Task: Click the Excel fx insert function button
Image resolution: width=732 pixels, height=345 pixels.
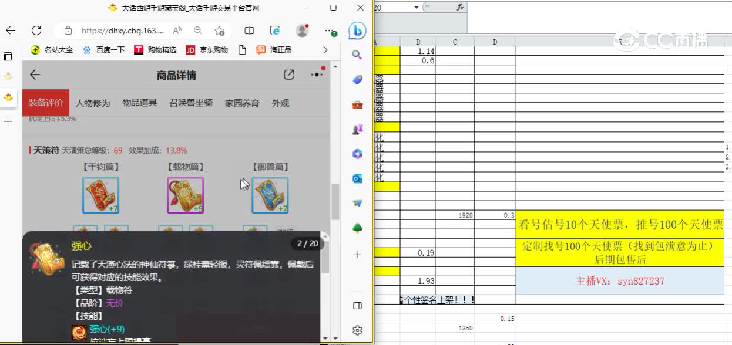Action: (x=460, y=7)
